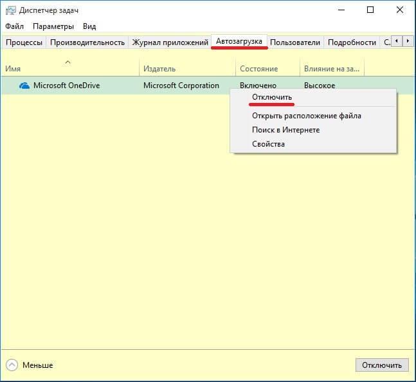Minimize the Task Manager window
This screenshot has height=382, width=416.
pos(341,10)
